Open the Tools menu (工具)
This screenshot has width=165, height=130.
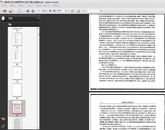(x=38, y=6)
